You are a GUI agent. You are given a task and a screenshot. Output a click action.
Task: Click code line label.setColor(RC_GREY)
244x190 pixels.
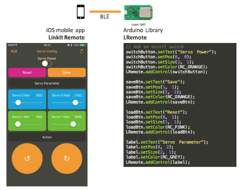155,157
